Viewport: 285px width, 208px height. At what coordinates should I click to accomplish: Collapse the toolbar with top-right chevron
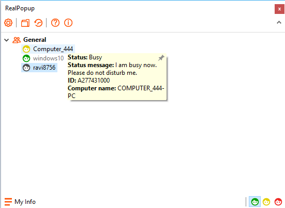[279, 23]
